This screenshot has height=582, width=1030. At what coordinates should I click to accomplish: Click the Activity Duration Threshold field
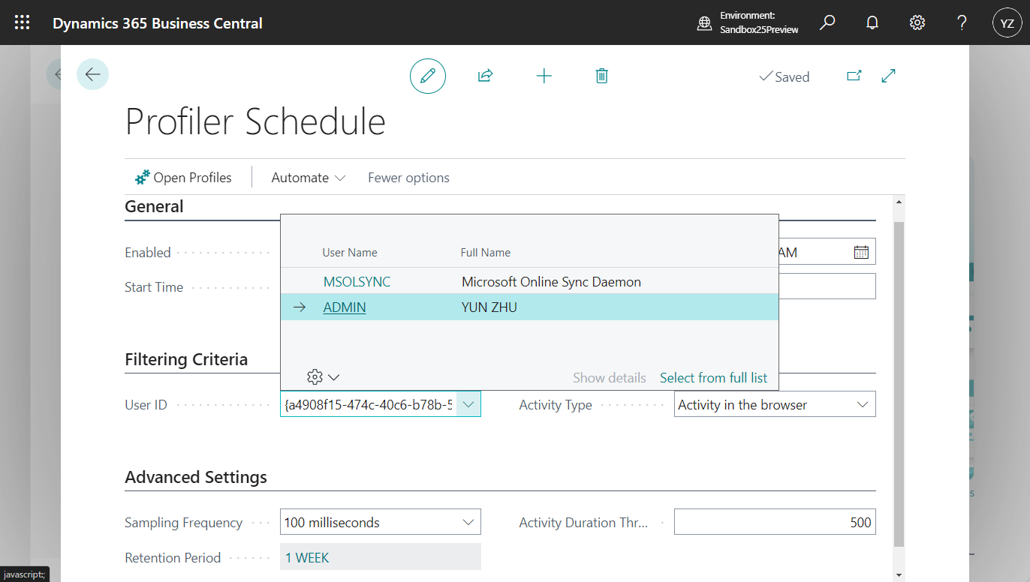[775, 521]
